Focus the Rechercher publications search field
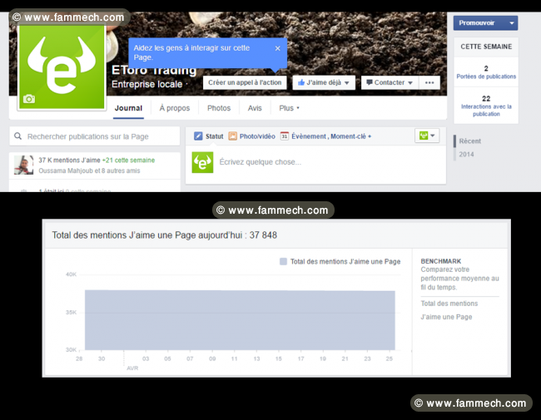Image resolution: width=541 pixels, height=420 pixels. (95, 136)
